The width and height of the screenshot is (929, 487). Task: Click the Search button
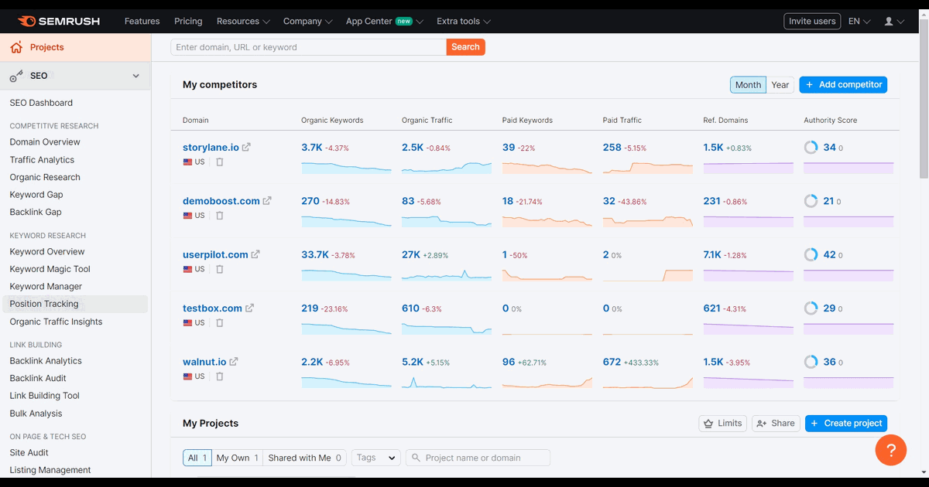(x=465, y=47)
